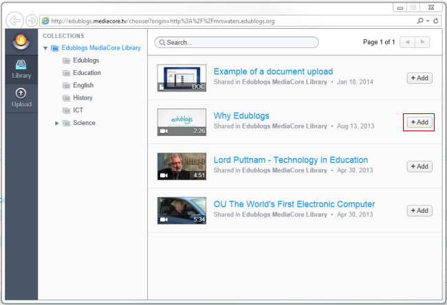447x305 pixels.
Task: Select the ICT folder in collections
Action: [78, 110]
